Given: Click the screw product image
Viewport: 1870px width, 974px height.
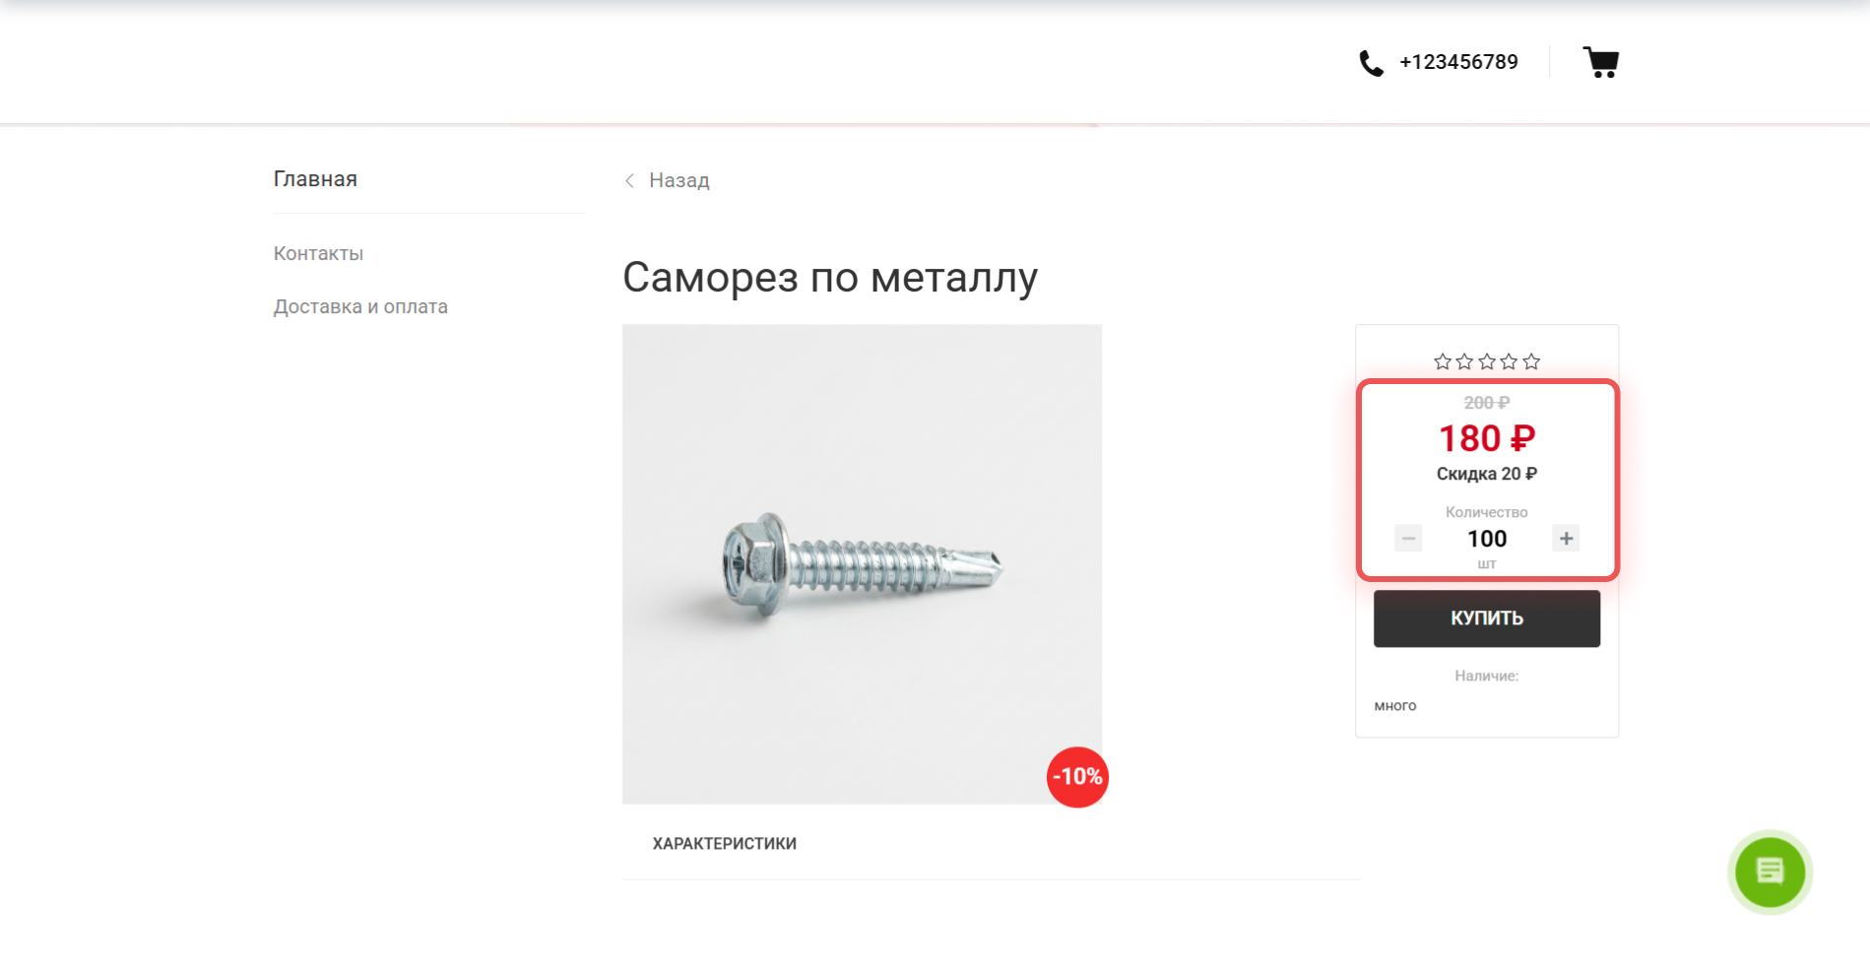Looking at the screenshot, I should (862, 563).
